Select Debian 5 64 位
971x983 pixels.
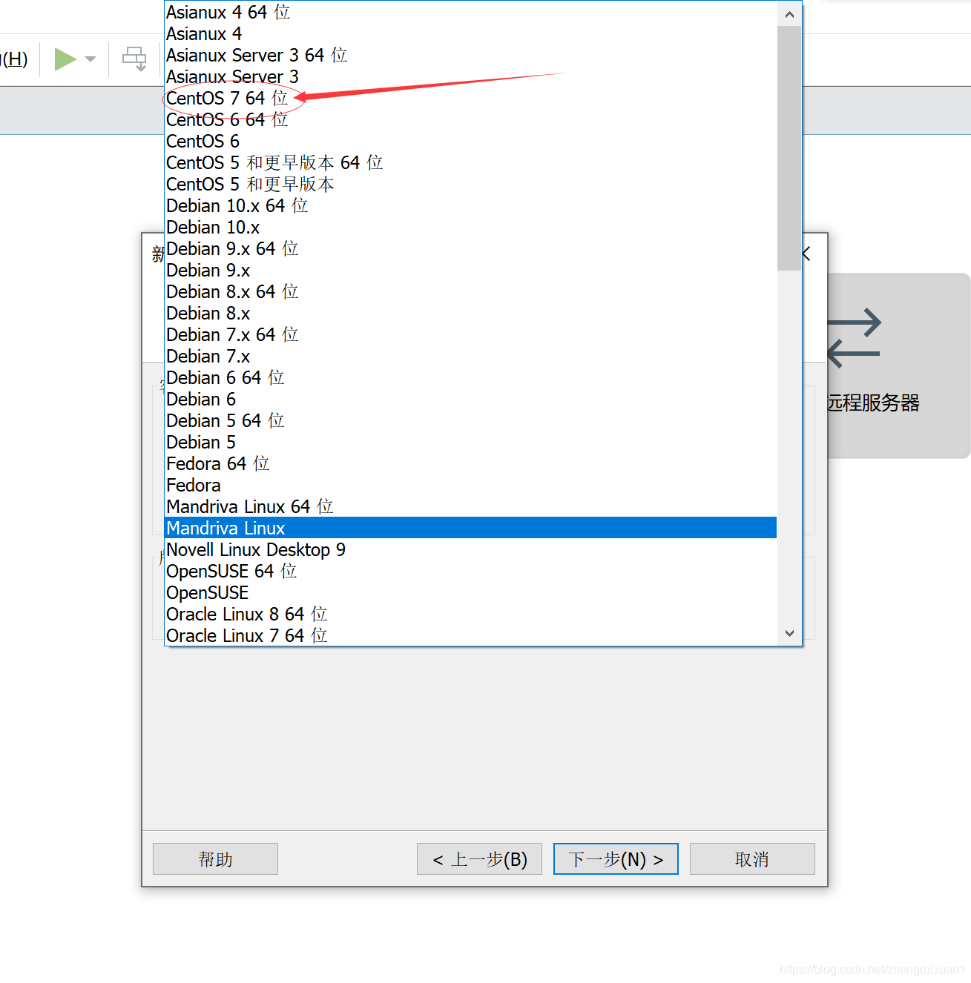[x=470, y=421]
